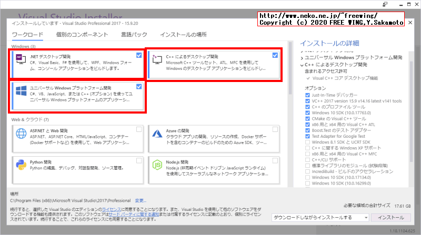
Task: Check the Python 開発 workload checkbox
Action: tap(139, 161)
